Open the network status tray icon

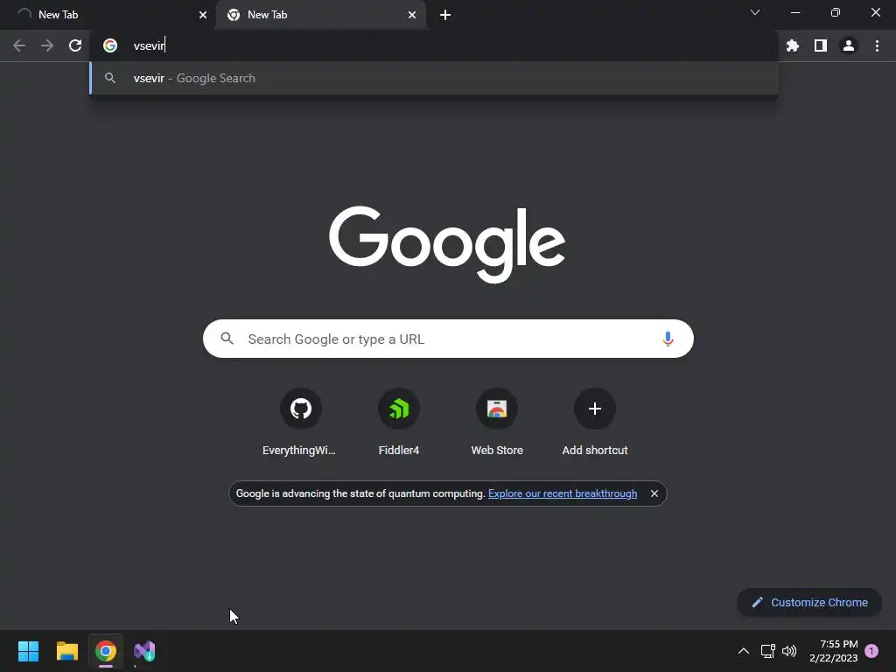click(x=768, y=651)
